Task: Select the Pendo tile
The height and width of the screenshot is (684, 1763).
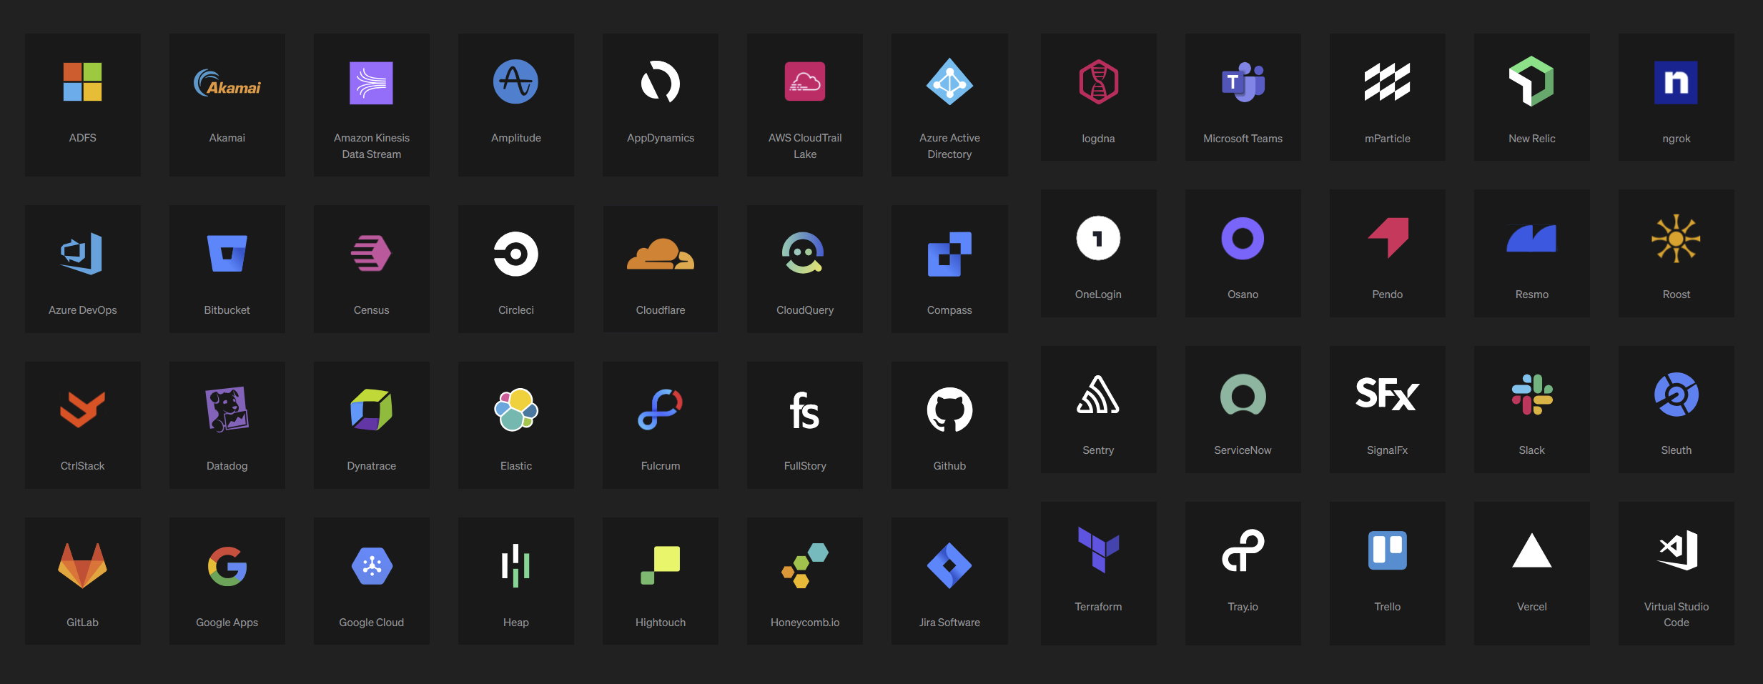Action: [x=1388, y=253]
